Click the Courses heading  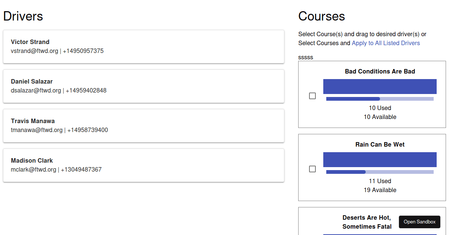tap(321, 16)
